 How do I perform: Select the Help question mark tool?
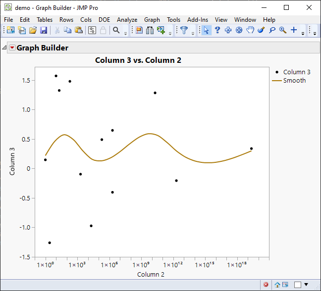pyautogui.click(x=217, y=30)
